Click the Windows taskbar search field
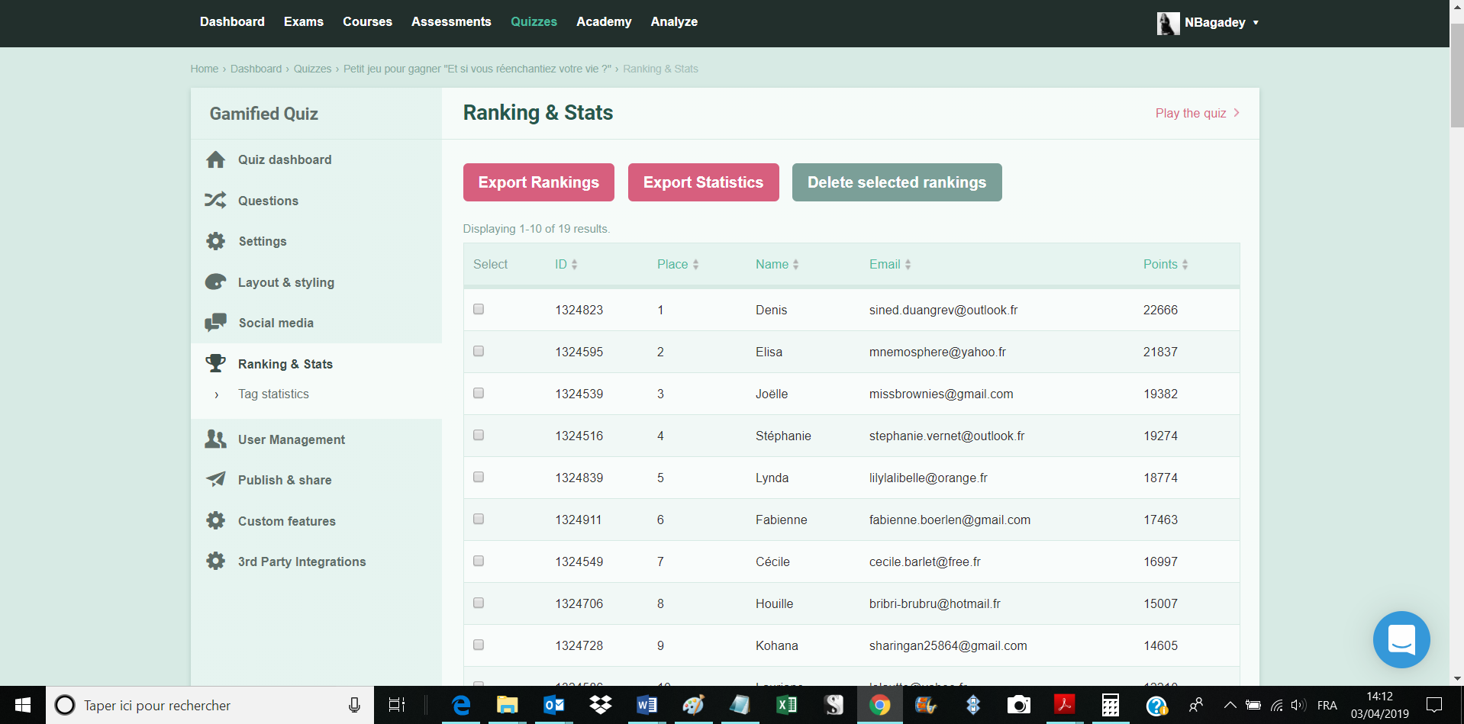Screen dimensions: 1464x724 210,705
